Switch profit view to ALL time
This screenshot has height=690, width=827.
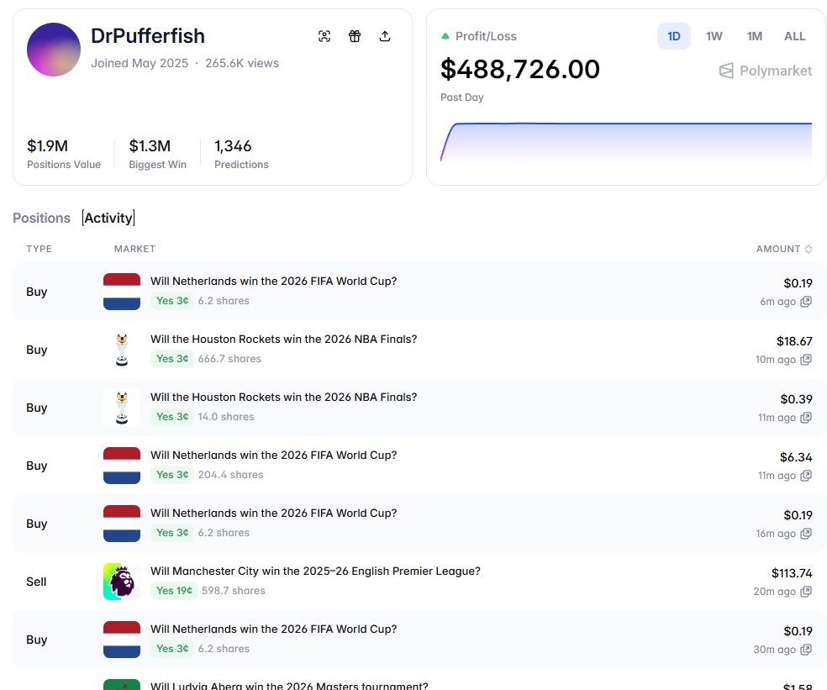click(x=793, y=36)
